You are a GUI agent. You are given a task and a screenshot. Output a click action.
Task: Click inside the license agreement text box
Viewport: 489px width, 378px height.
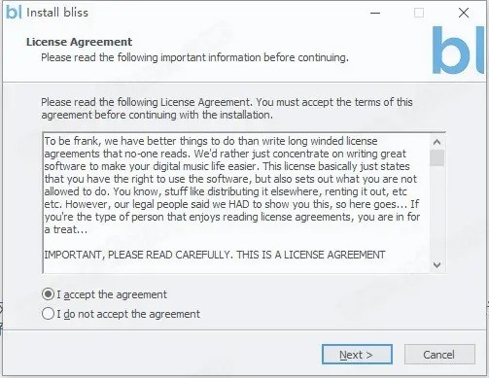pyautogui.click(x=236, y=203)
